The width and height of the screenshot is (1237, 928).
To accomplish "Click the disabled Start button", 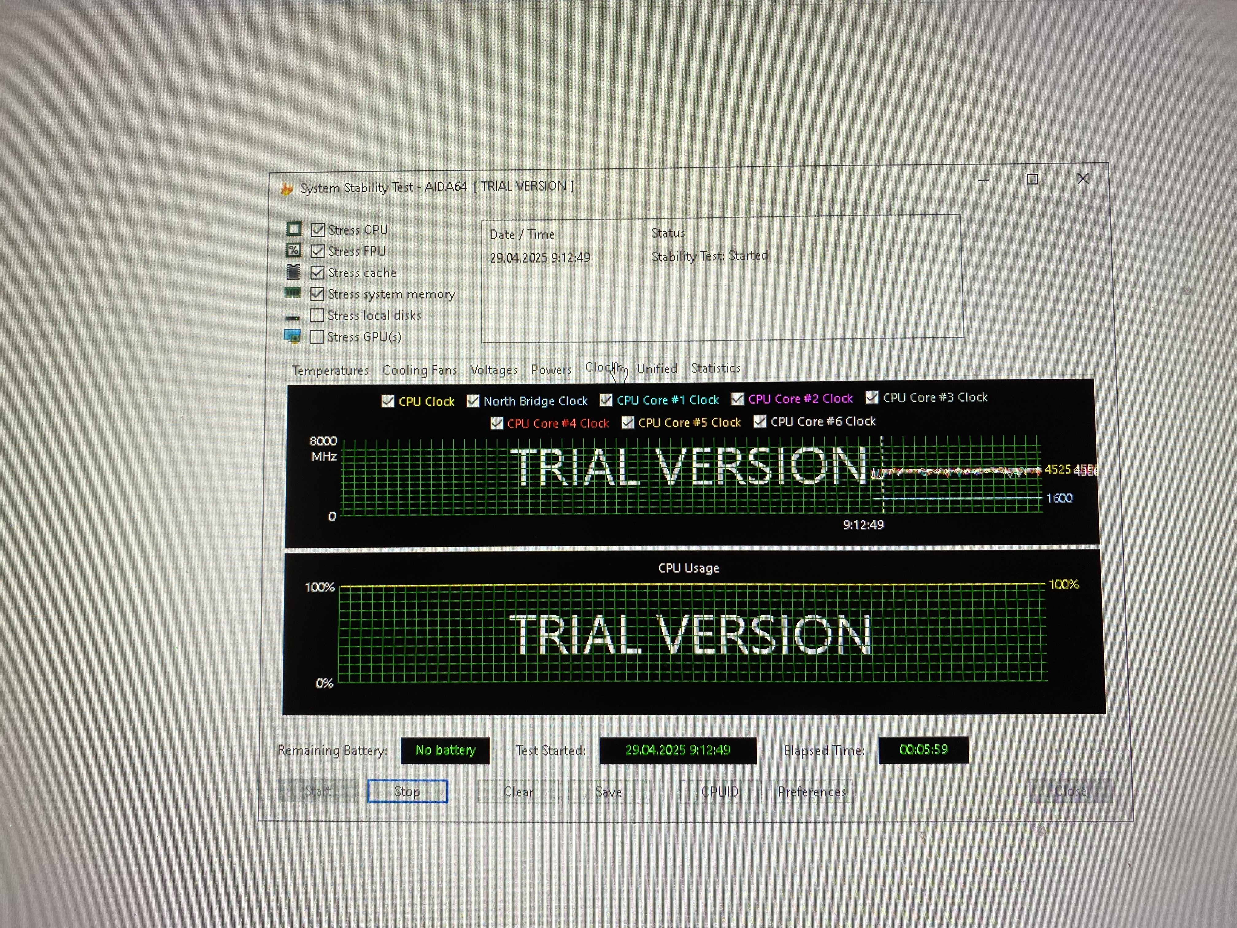I will point(318,791).
